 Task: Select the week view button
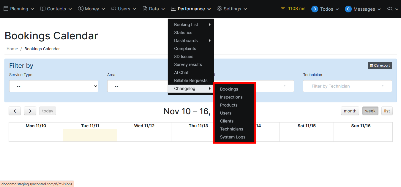[370, 111]
